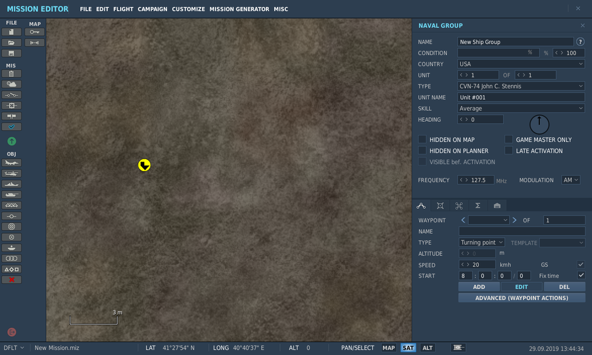The height and width of the screenshot is (355, 592).
Task: Go to next waypoint arrow
Action: click(x=514, y=220)
